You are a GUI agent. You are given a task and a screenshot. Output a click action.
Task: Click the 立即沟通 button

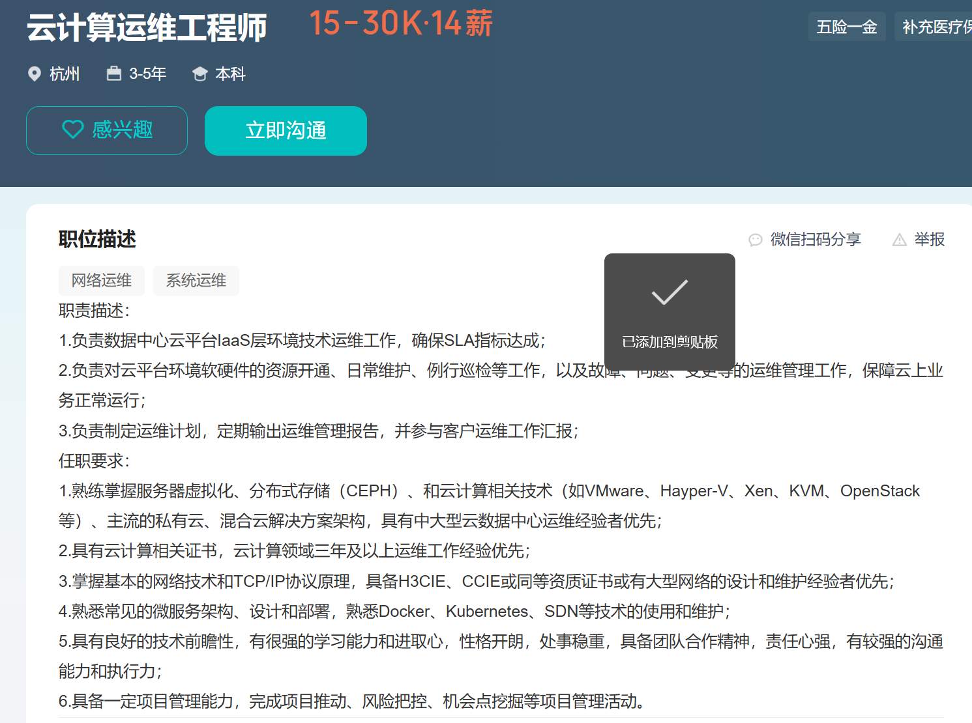(286, 130)
